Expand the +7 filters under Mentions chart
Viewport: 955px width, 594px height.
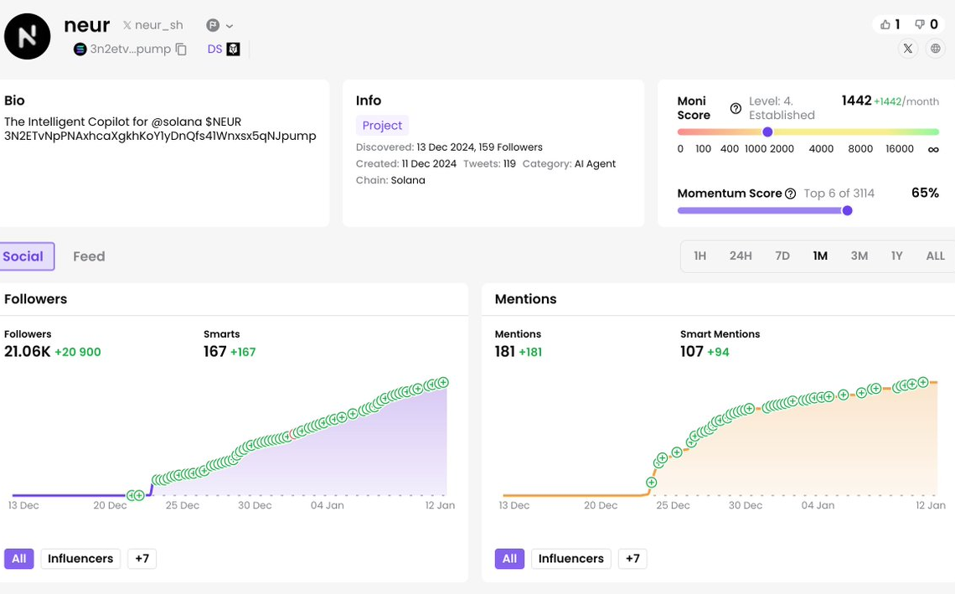(632, 559)
